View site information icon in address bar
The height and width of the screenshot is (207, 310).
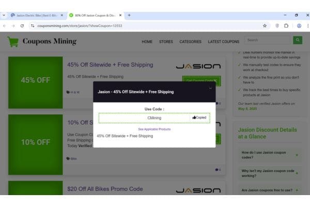[33, 26]
